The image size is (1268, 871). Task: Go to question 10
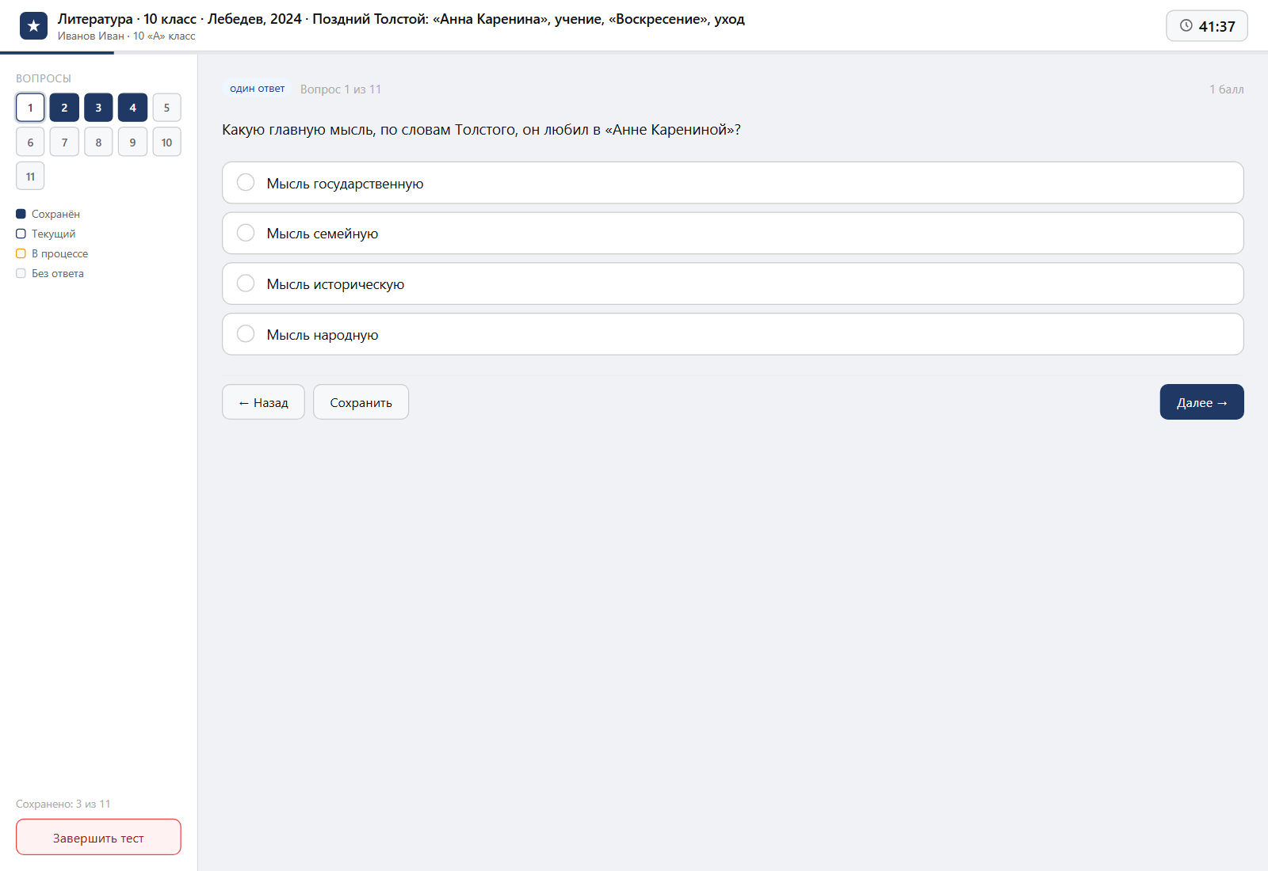coord(166,142)
